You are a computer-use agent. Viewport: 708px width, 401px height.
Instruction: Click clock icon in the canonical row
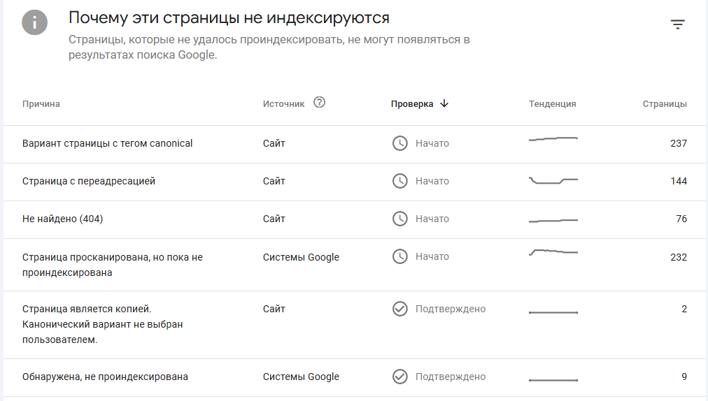click(399, 143)
